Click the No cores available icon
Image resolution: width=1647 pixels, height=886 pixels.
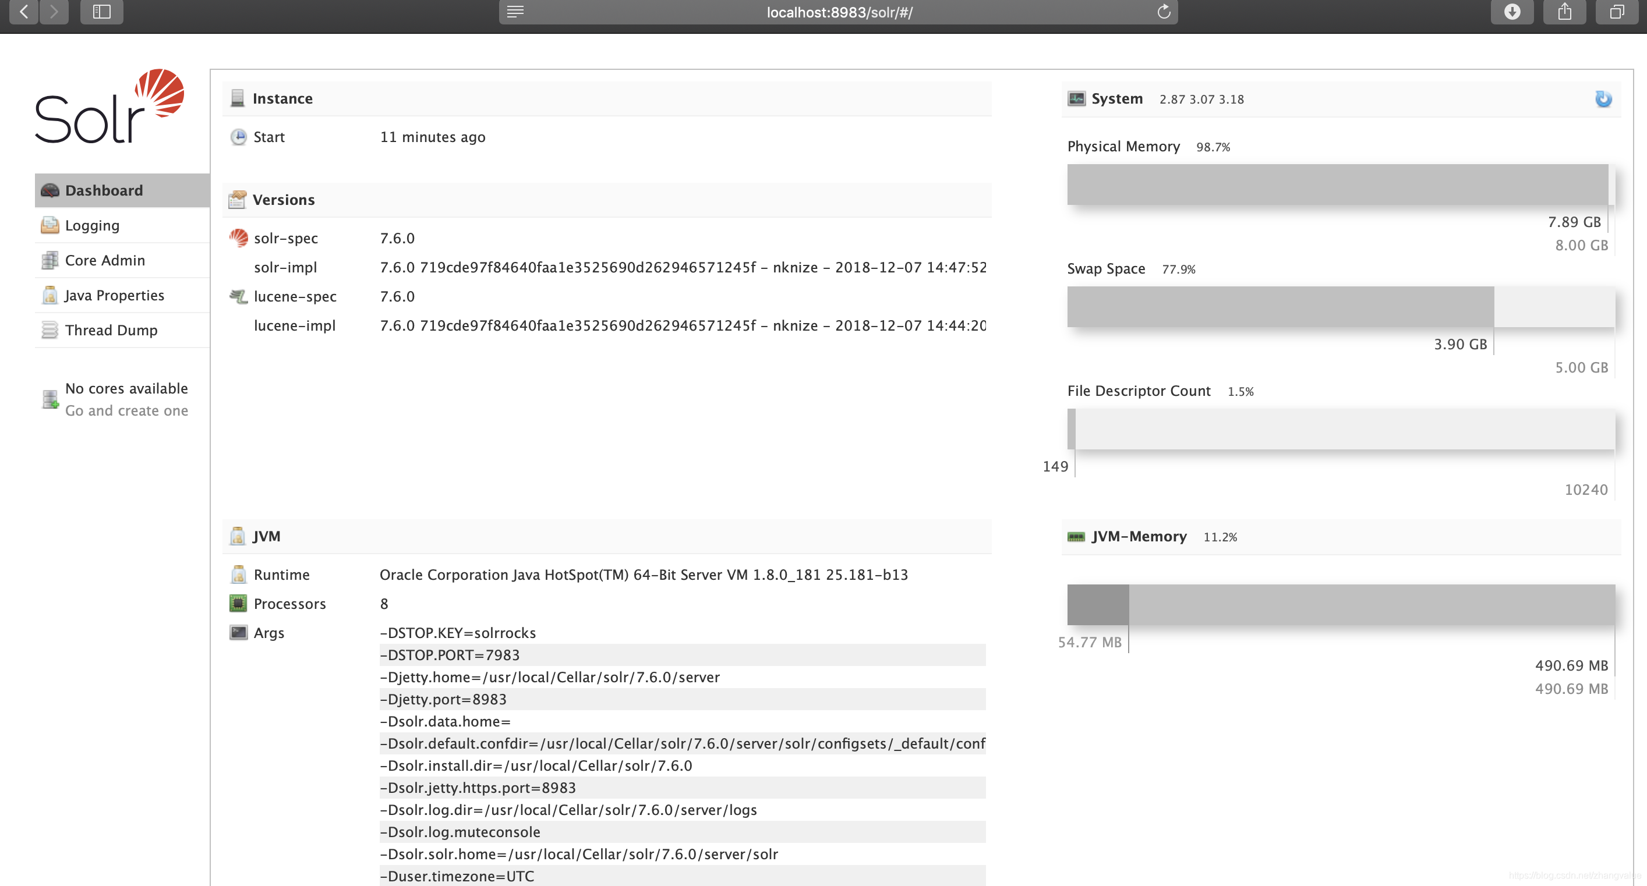(50, 399)
